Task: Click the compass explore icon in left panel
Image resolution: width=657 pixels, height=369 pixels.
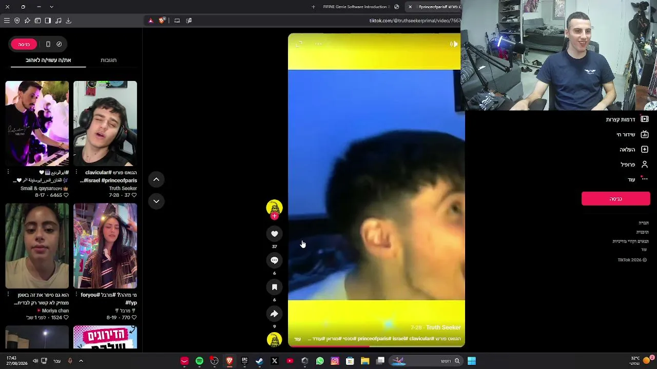Action: pos(59,44)
